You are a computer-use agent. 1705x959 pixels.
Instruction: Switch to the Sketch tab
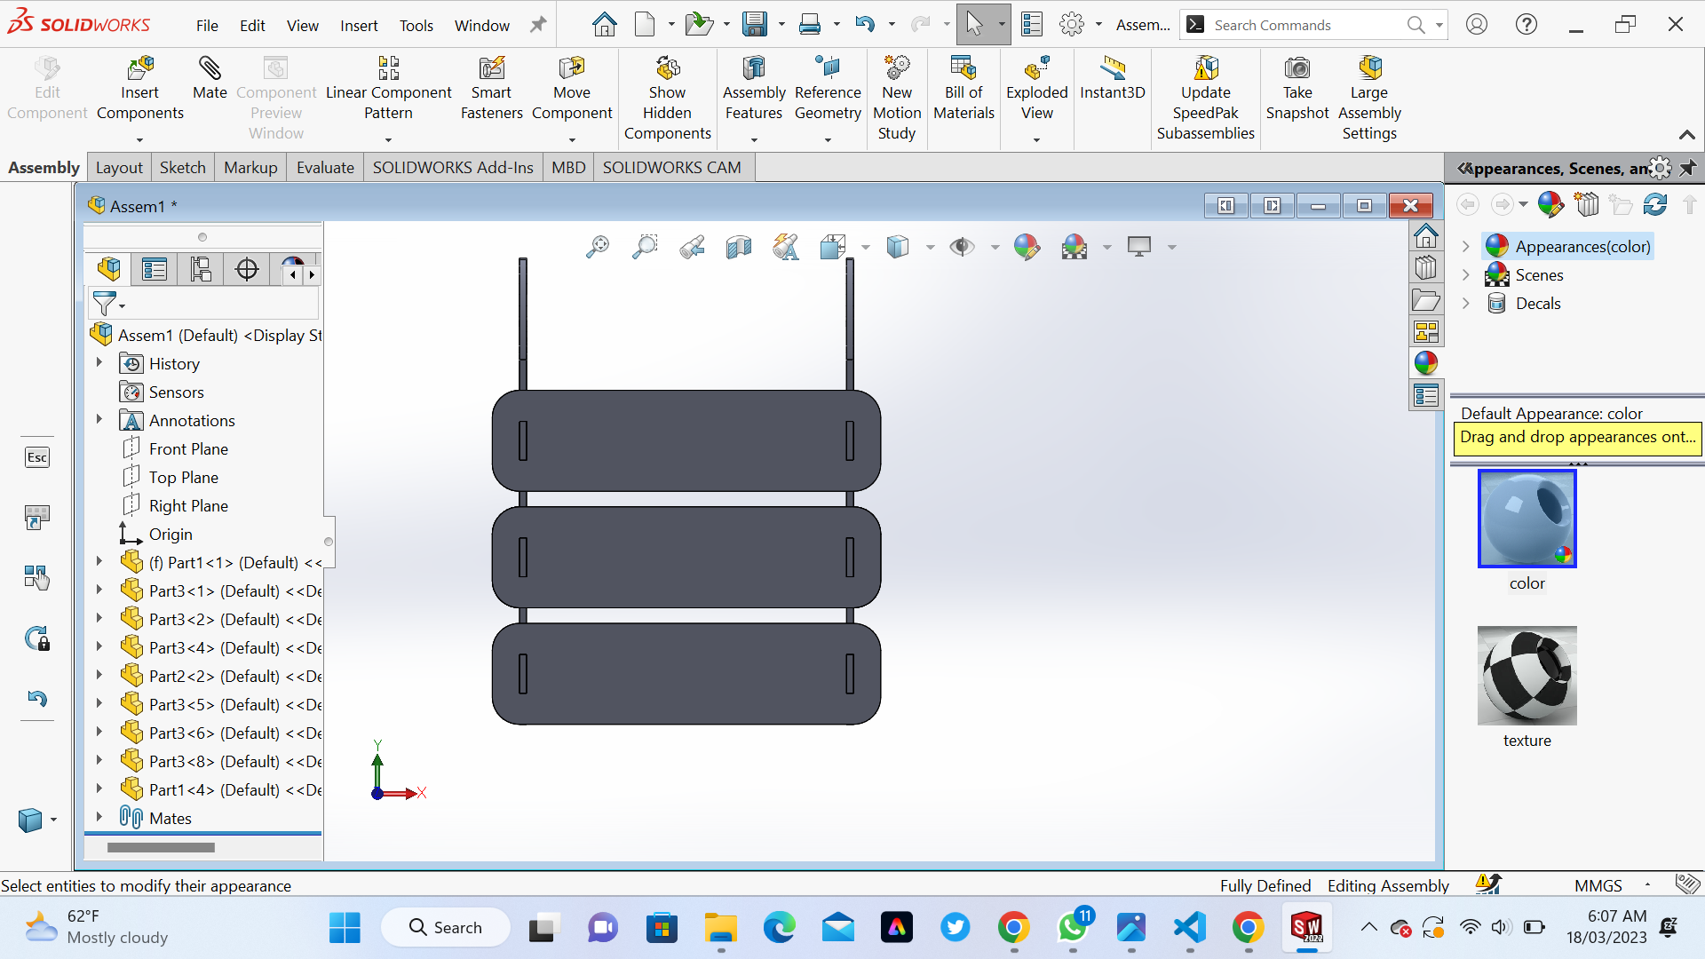click(x=183, y=168)
